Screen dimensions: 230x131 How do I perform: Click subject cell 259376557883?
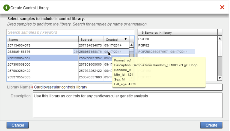pos(90,77)
